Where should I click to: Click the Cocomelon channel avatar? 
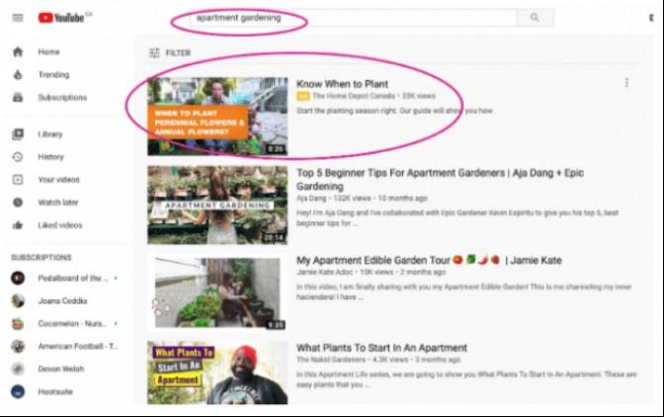pyautogui.click(x=18, y=324)
